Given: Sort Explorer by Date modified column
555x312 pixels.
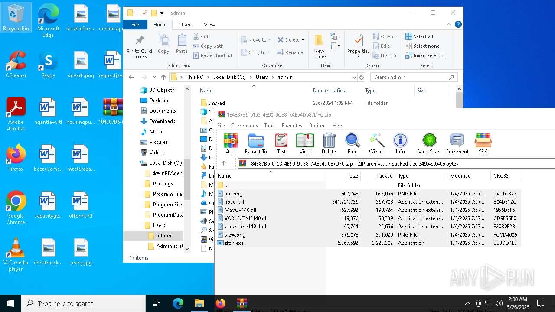Looking at the screenshot, I should 336,91.
